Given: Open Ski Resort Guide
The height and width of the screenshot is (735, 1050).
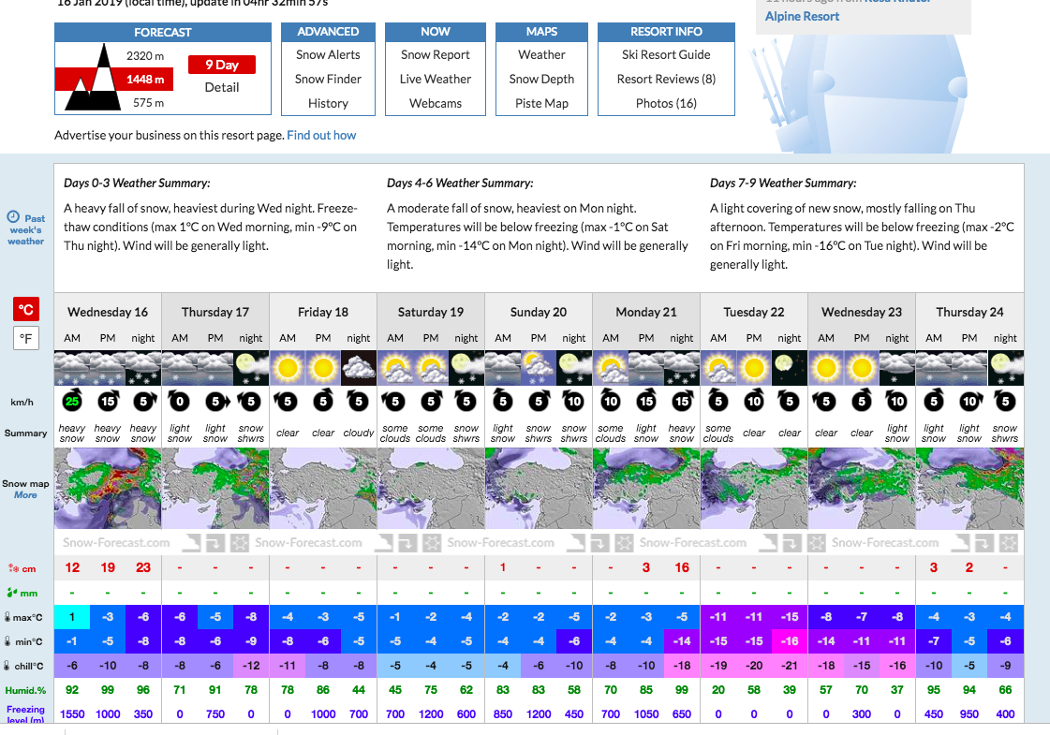Looking at the screenshot, I should coord(666,55).
